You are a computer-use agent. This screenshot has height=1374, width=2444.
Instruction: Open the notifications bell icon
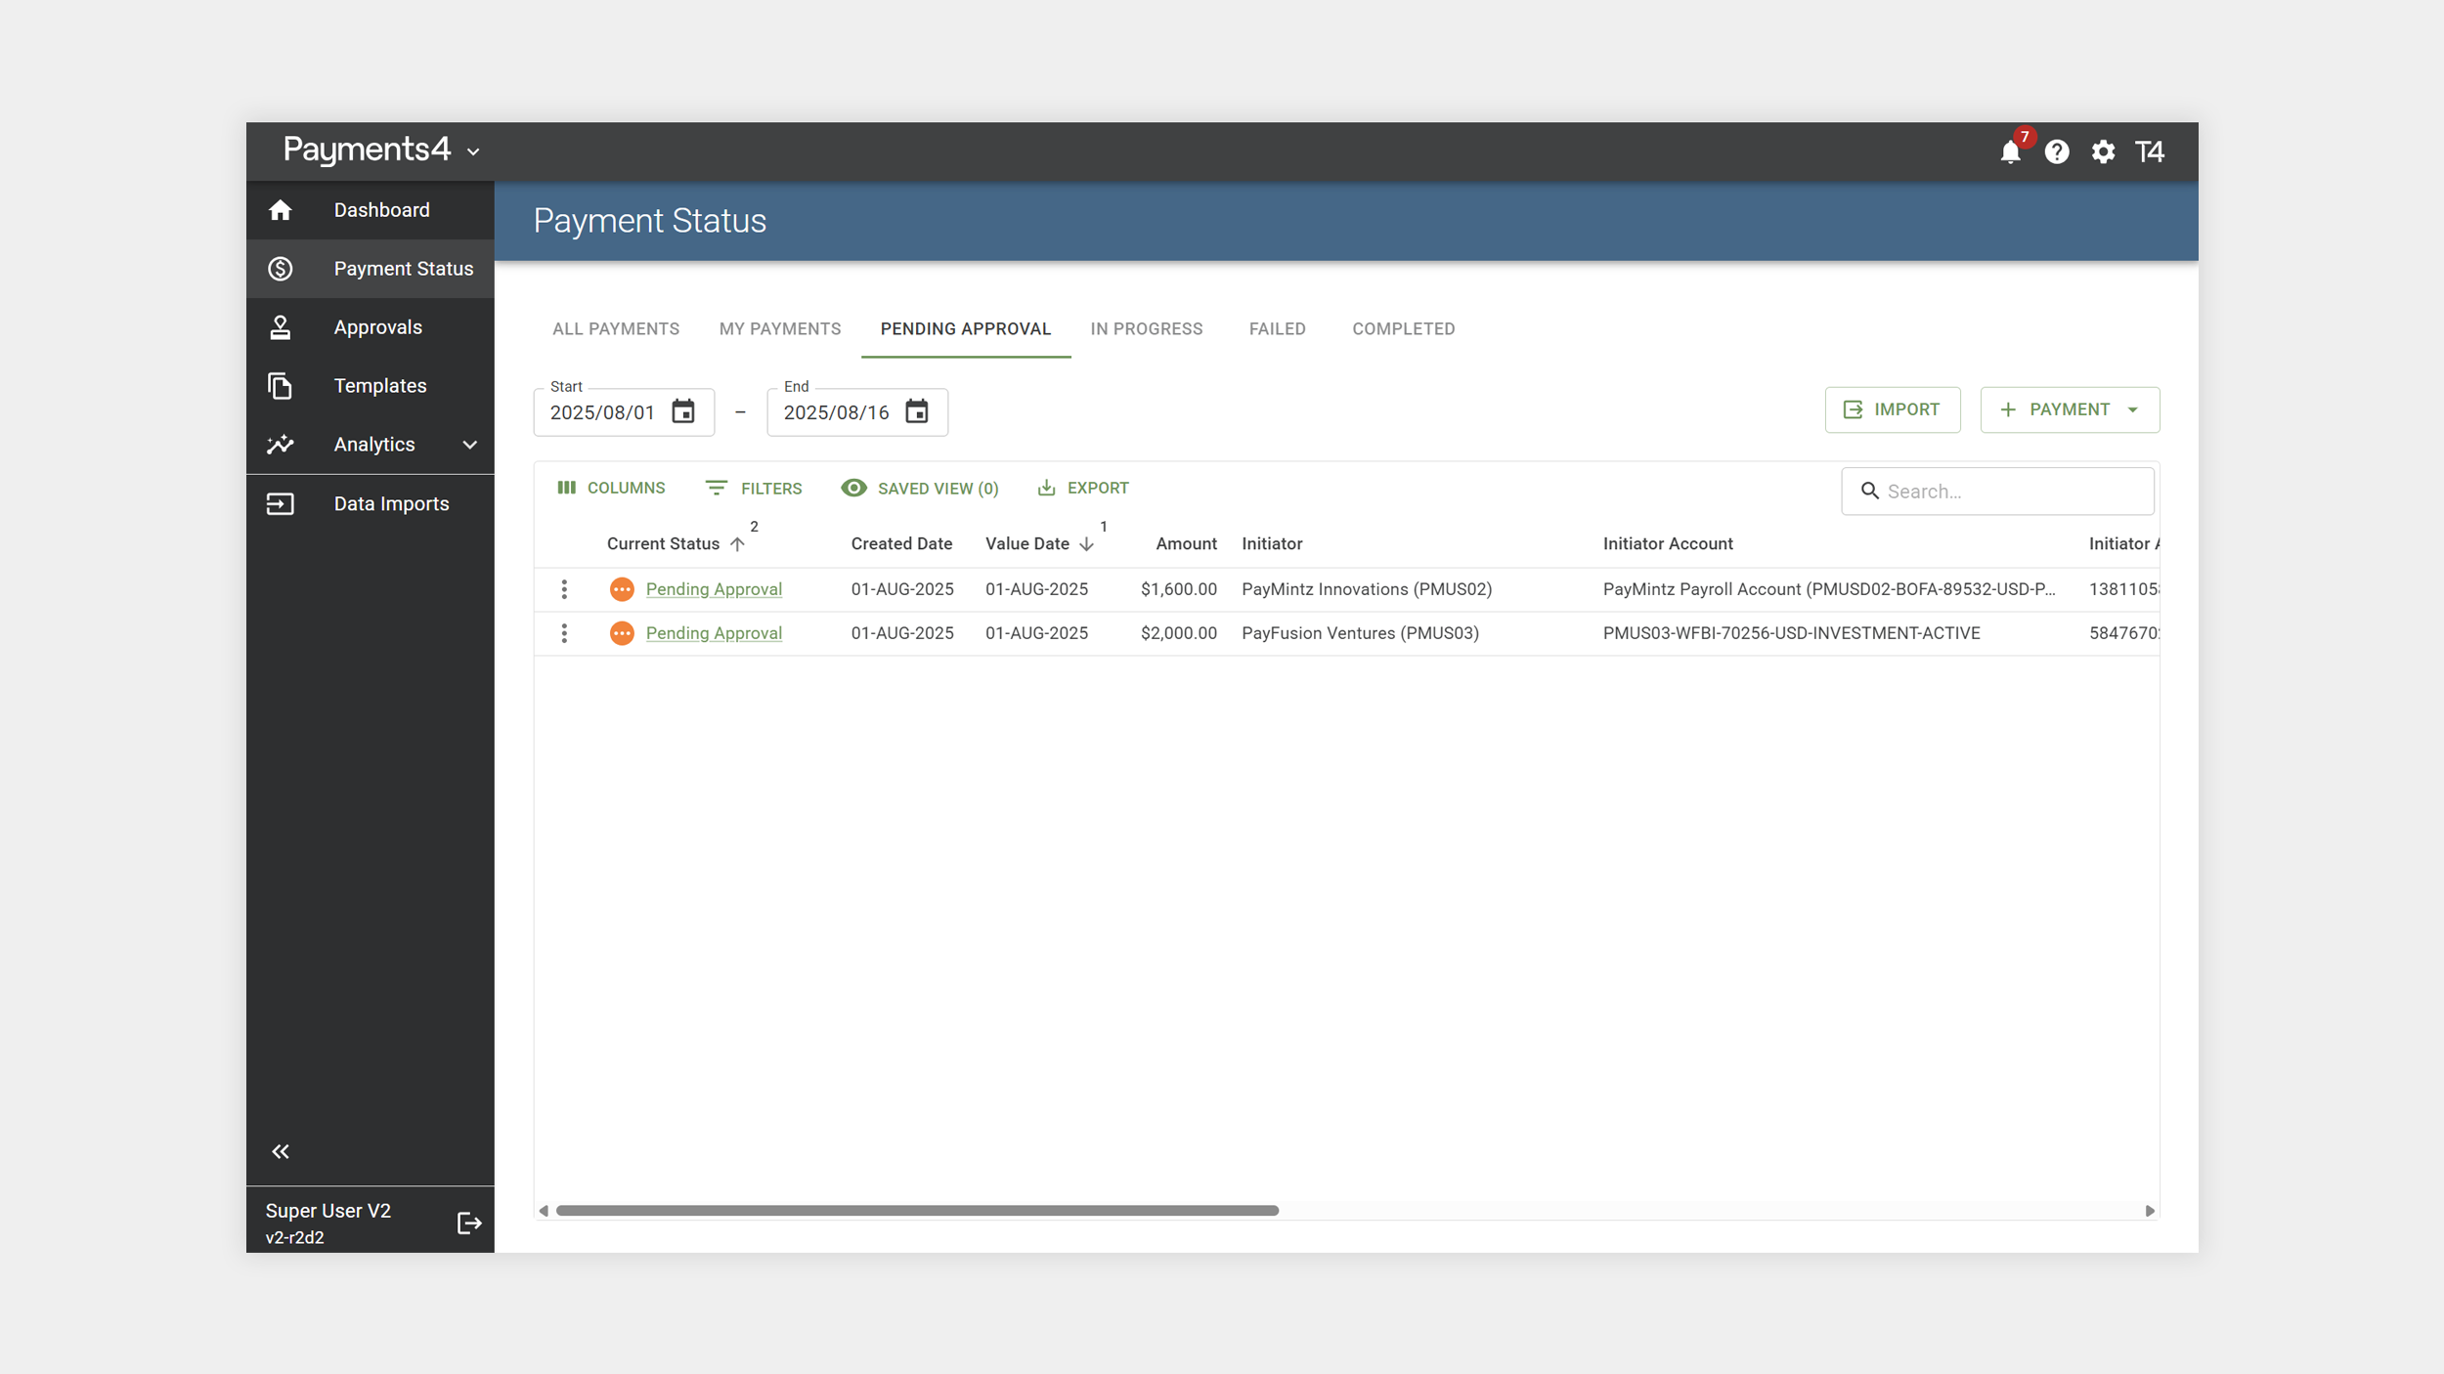[2009, 152]
